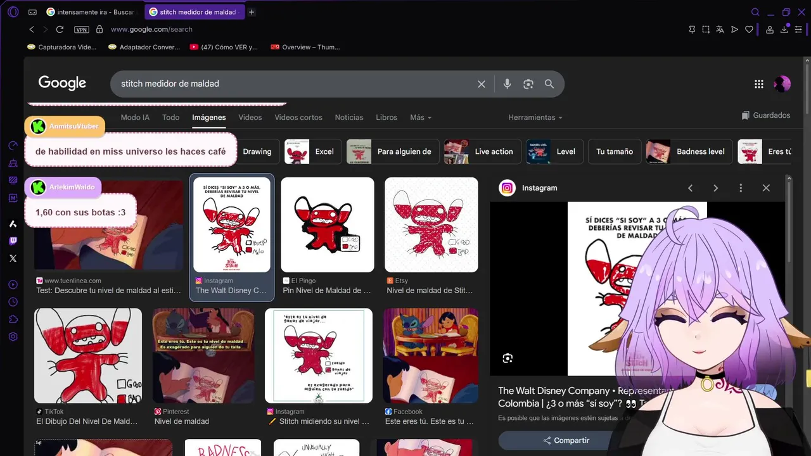
Task: Open a new browser tab with plus
Action: coord(252,12)
